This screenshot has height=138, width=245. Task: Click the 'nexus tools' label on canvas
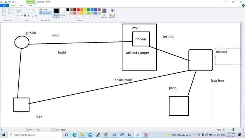point(123,80)
